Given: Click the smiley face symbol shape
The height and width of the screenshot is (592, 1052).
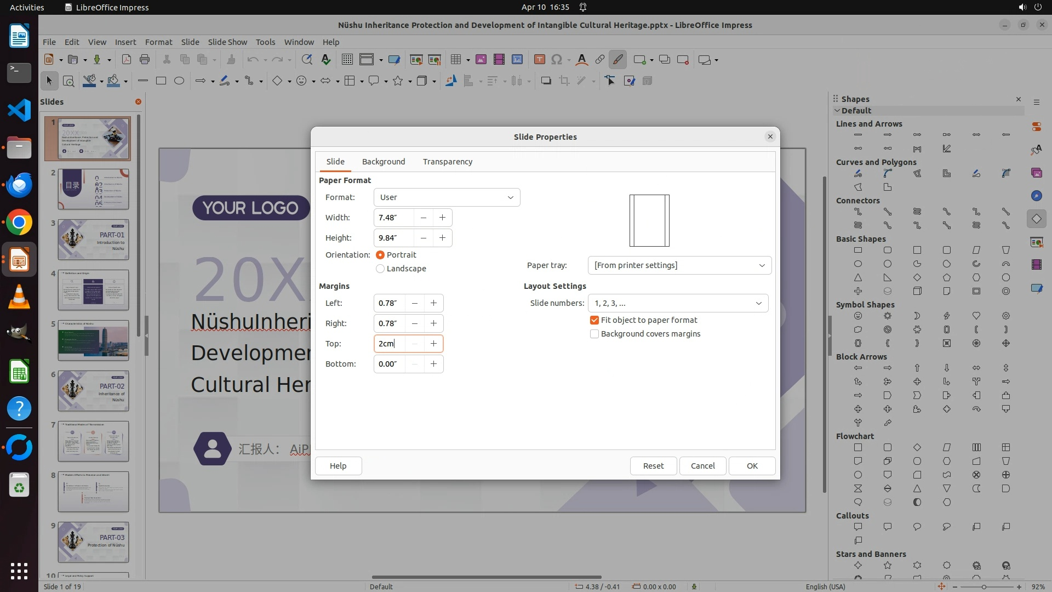Looking at the screenshot, I should (858, 316).
